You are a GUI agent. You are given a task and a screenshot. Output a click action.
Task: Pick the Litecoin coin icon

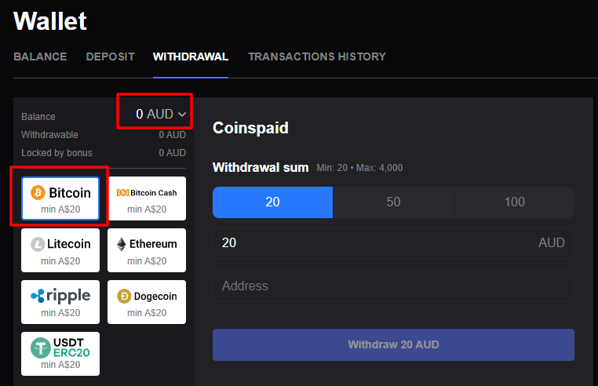point(38,244)
